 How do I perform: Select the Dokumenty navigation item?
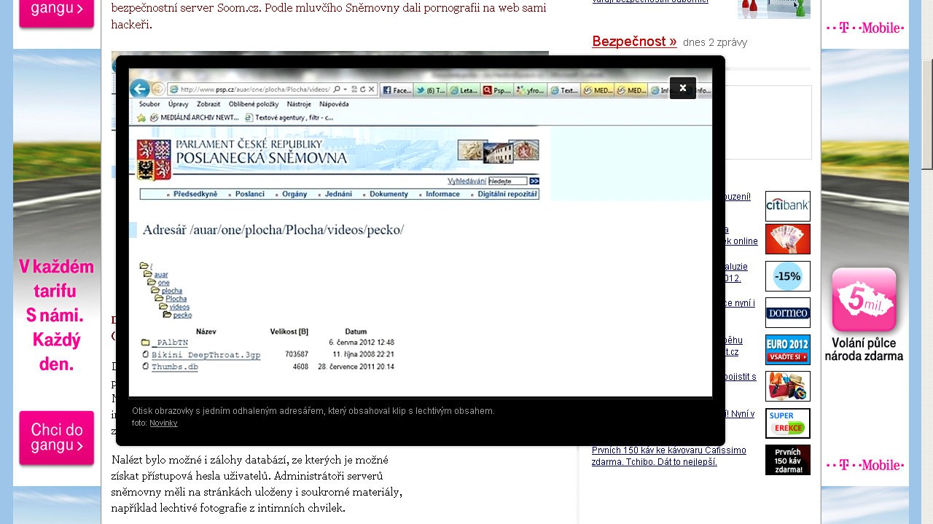[389, 195]
